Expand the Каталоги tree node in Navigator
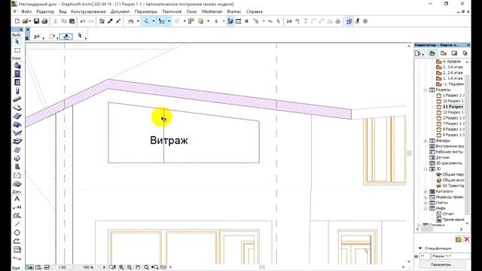 click(426, 191)
